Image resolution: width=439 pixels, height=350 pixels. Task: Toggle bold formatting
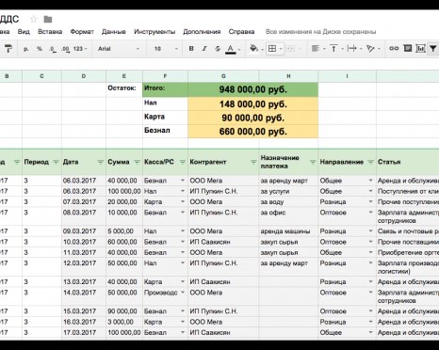[x=191, y=49]
